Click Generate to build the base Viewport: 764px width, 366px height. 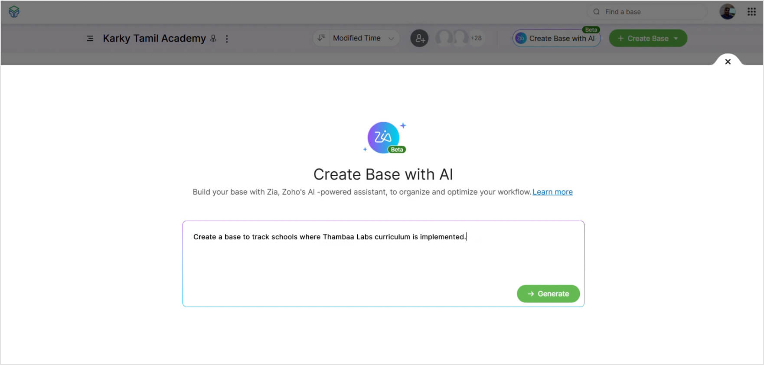pyautogui.click(x=548, y=294)
